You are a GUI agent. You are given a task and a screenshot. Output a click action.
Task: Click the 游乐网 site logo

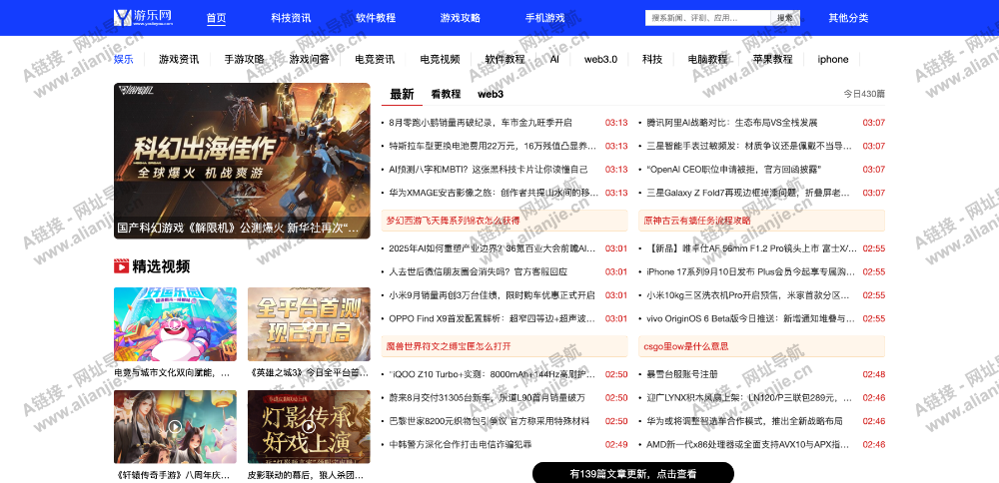pyautogui.click(x=143, y=17)
